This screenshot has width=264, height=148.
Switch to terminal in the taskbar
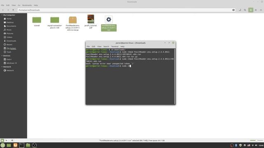pyautogui.click(x=21, y=145)
